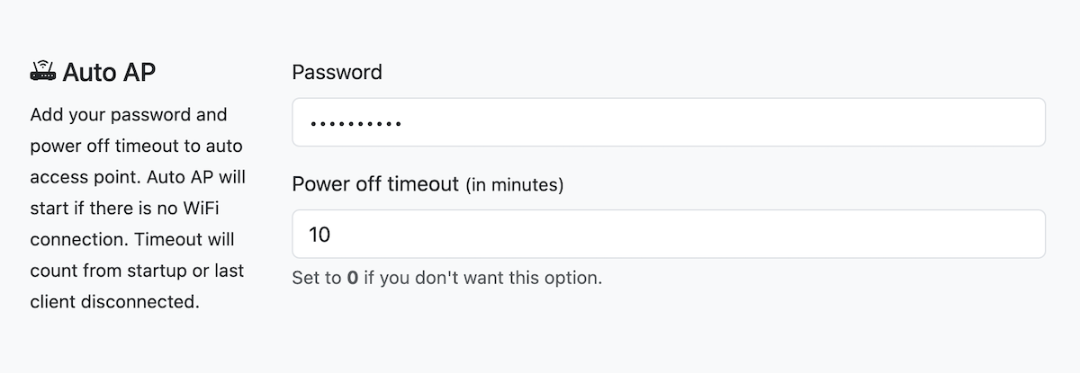
Task: Click the "(in minutes)" unit text
Action: coord(514,185)
